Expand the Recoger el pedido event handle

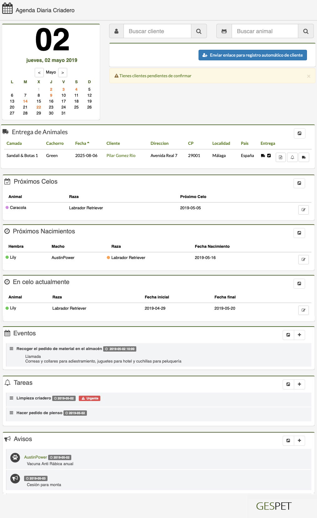coord(11,348)
